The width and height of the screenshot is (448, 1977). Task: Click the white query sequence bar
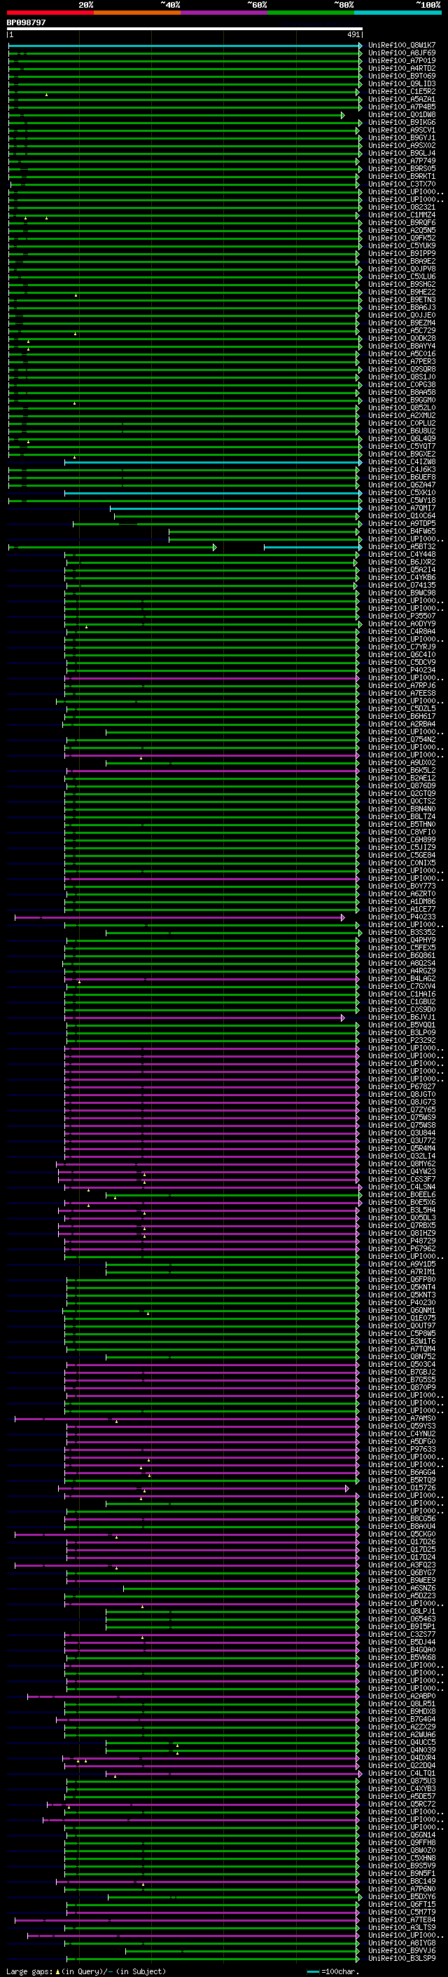(184, 29)
